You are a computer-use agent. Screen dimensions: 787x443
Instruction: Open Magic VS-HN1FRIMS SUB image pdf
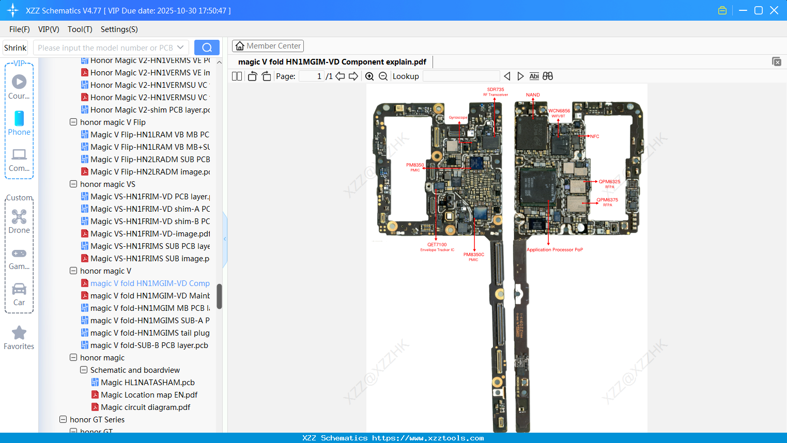[145, 259]
